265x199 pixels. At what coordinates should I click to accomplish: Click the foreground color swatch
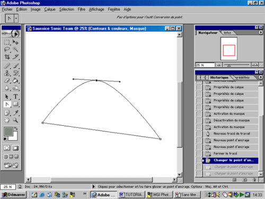point(8,132)
